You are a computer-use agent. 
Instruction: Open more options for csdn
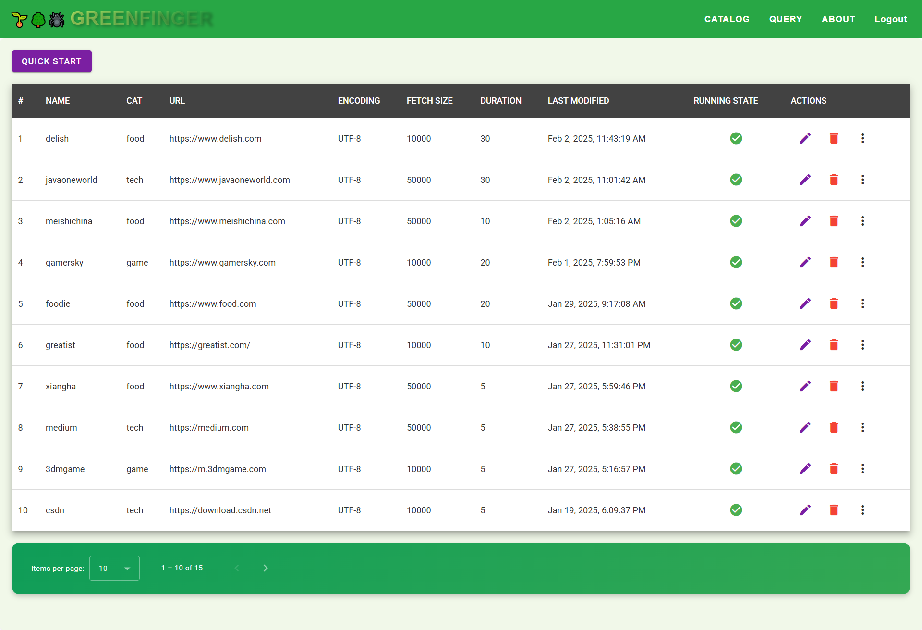863,510
